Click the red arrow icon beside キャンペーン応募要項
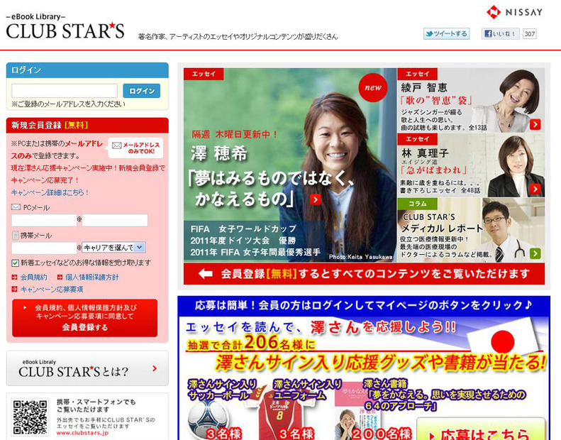Image resolution: width=561 pixels, height=440 pixels. pyautogui.click(x=14, y=289)
